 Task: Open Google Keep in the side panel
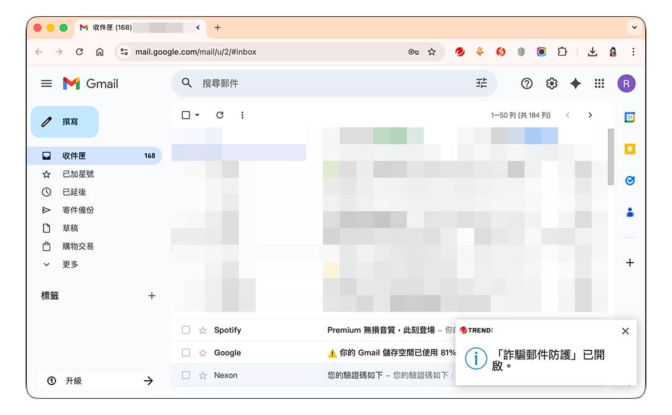(x=630, y=148)
